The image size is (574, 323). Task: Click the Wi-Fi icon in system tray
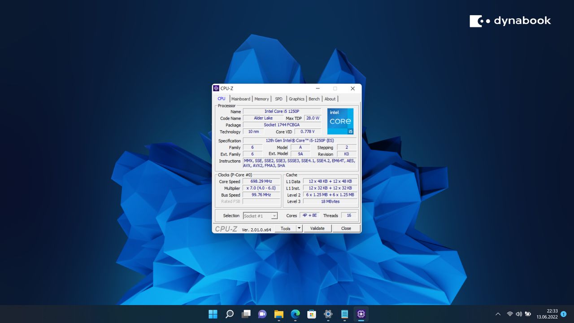tap(510, 314)
